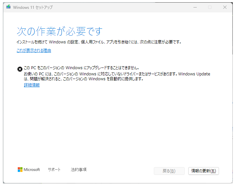This screenshot has width=237, height=187.
Task: Click the 情報の更新(R) button
Action: coord(203,171)
